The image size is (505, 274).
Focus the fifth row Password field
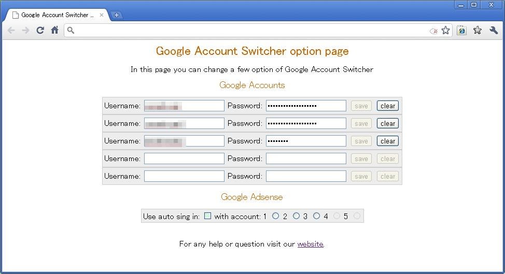click(x=306, y=176)
